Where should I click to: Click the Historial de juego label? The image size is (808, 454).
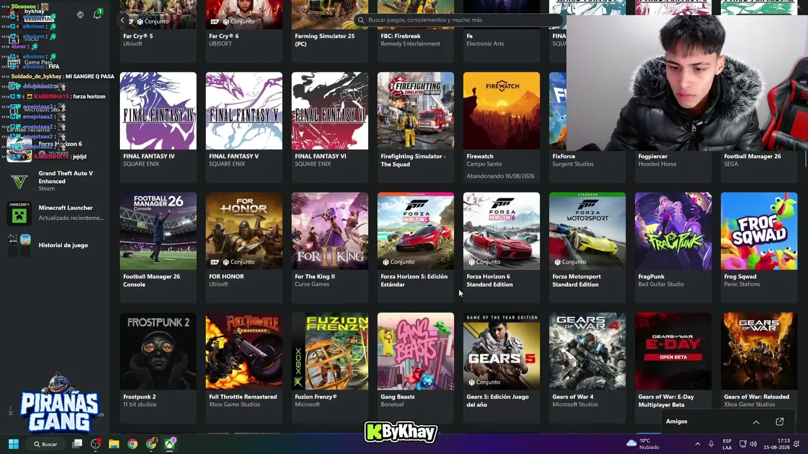click(63, 245)
